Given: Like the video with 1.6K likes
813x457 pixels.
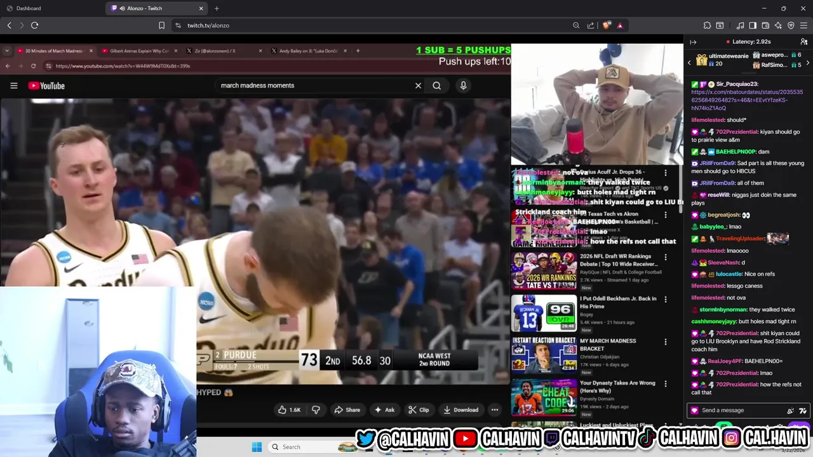Looking at the screenshot, I should click(289, 410).
